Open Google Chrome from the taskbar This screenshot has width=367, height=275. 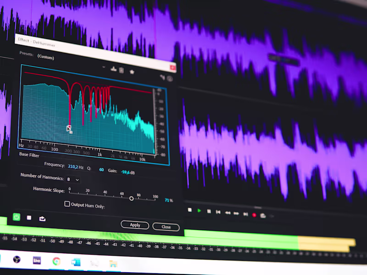pos(56,261)
